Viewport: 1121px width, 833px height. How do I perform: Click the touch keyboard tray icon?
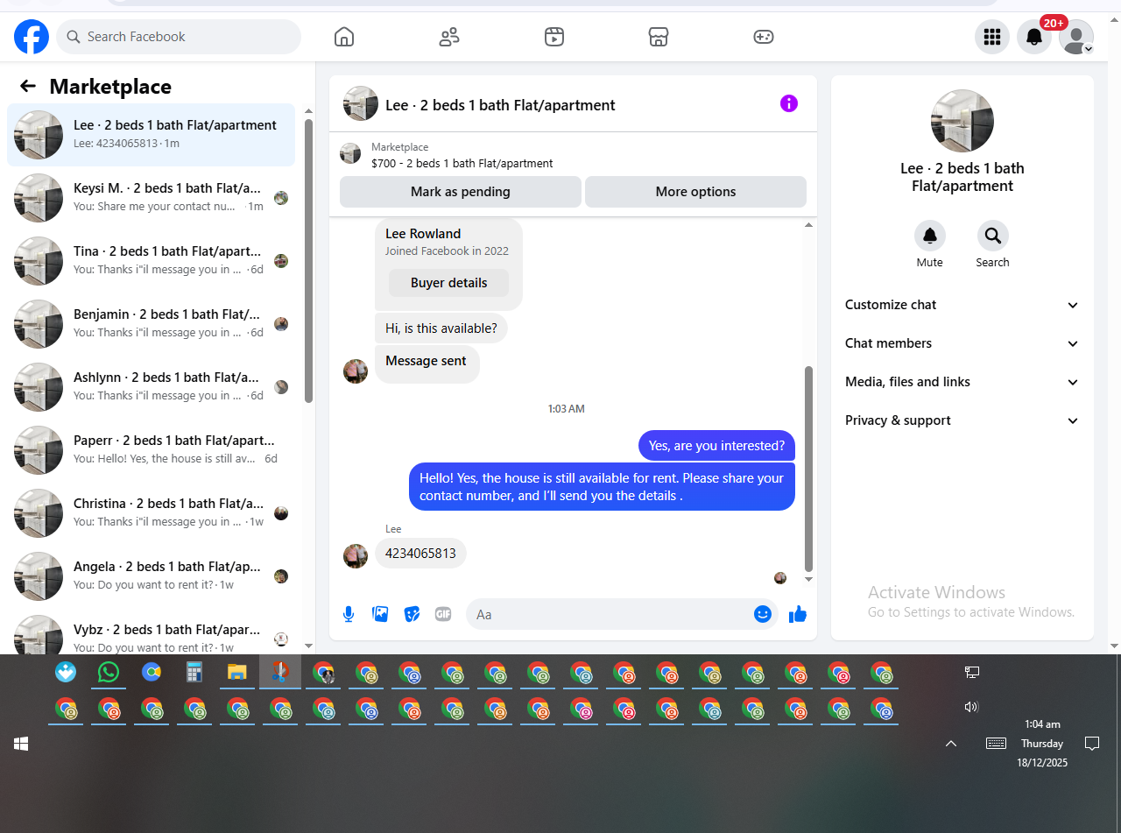(996, 744)
